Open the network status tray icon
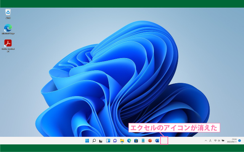Viewport: 244px width, 152px height. (215, 141)
